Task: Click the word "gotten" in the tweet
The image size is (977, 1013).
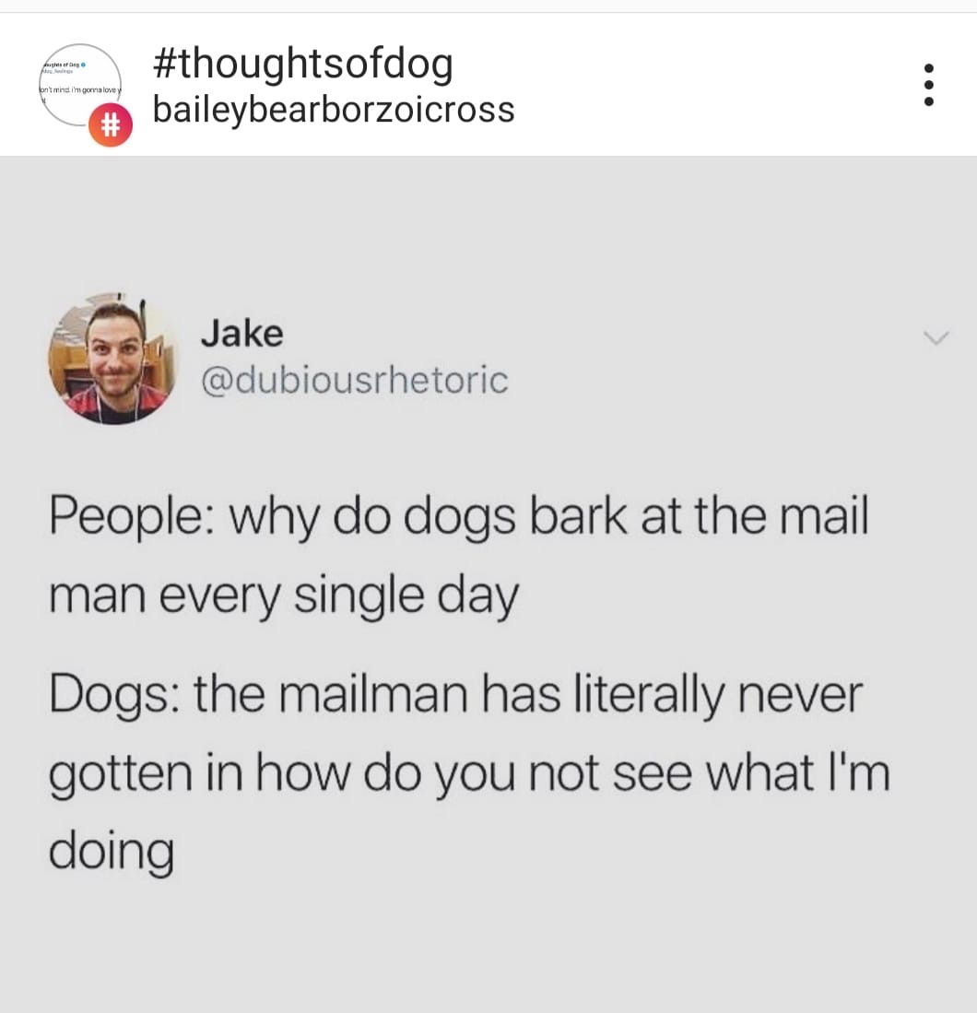Action: pos(121,774)
